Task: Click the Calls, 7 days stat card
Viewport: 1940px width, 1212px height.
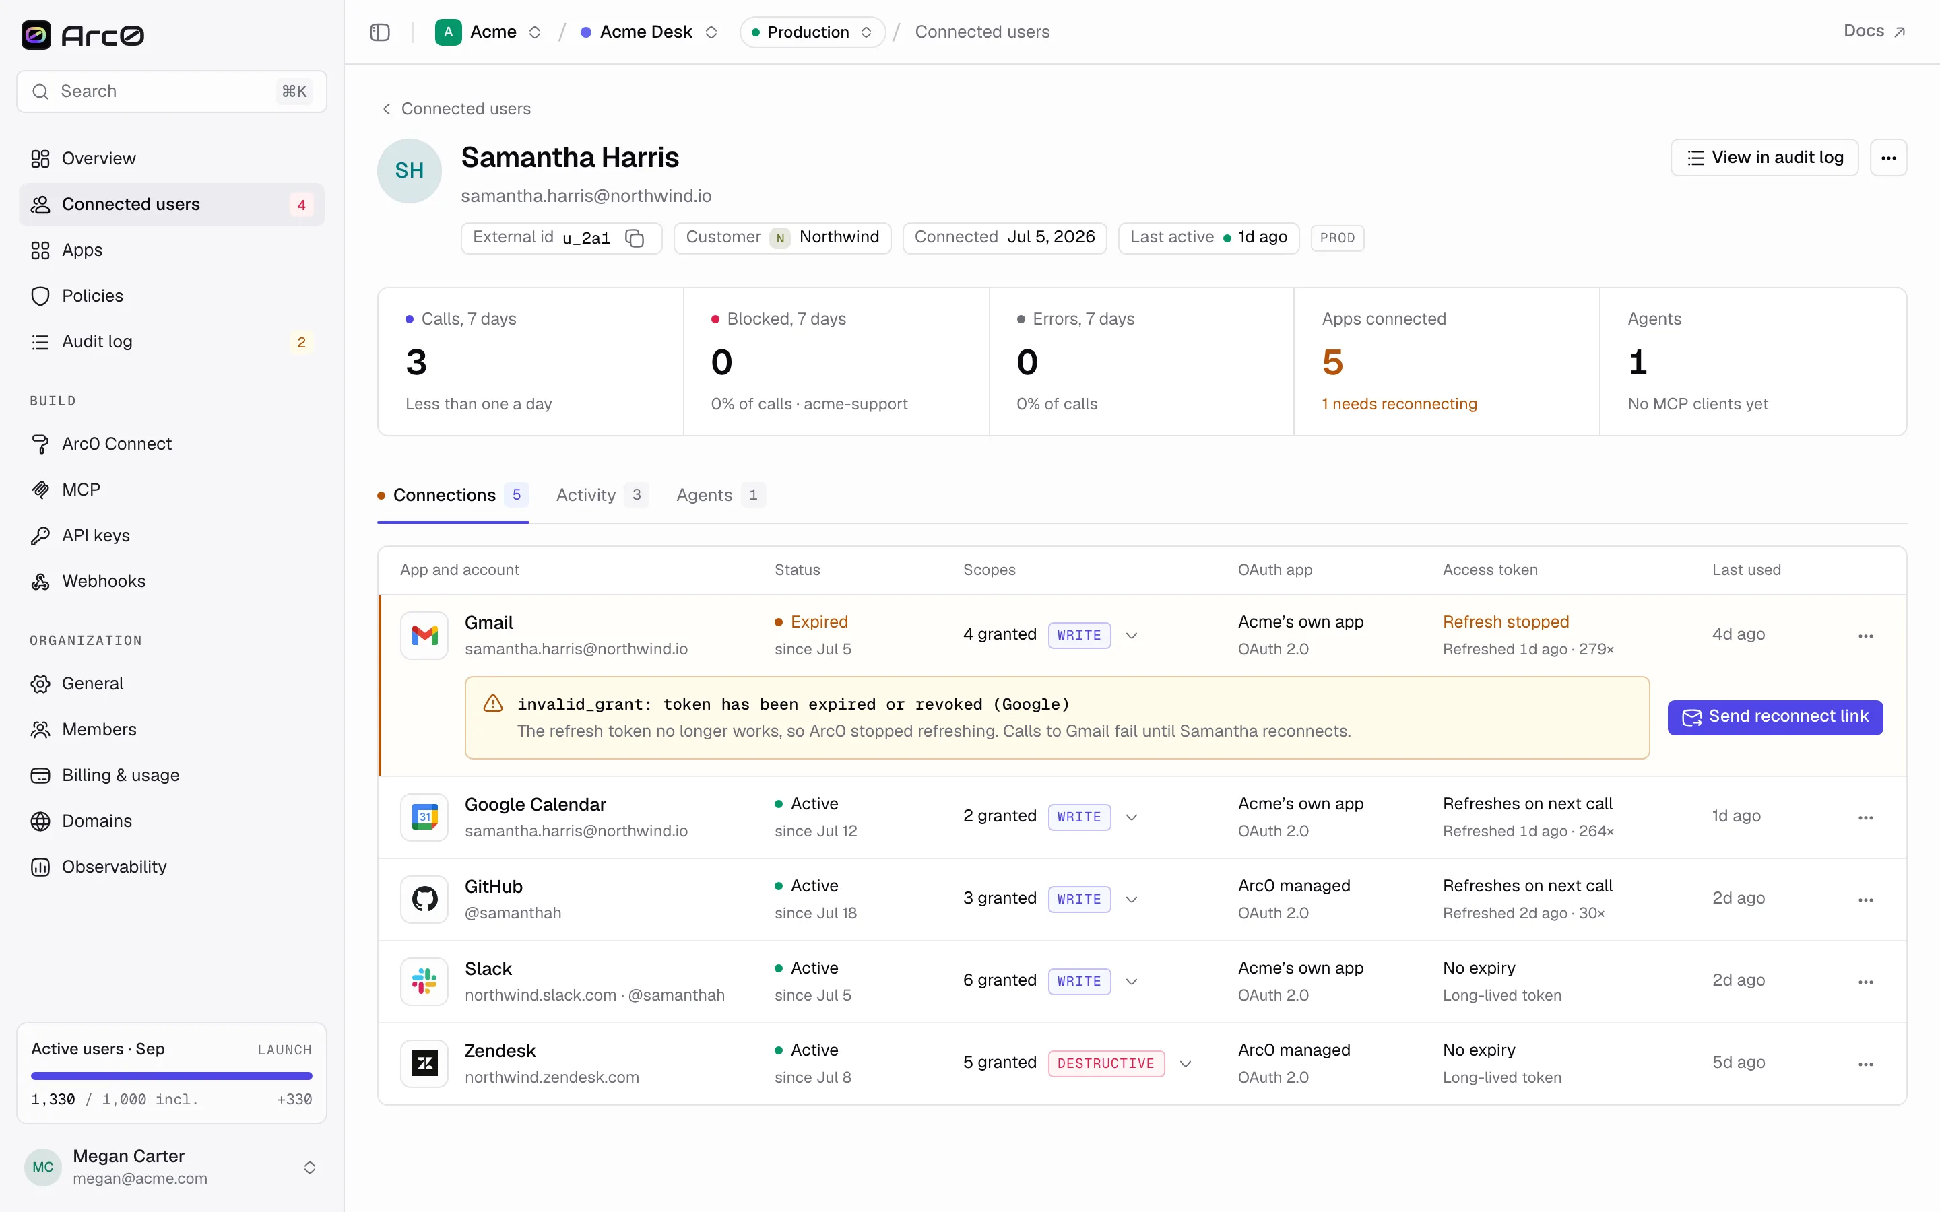Action: tap(531, 362)
